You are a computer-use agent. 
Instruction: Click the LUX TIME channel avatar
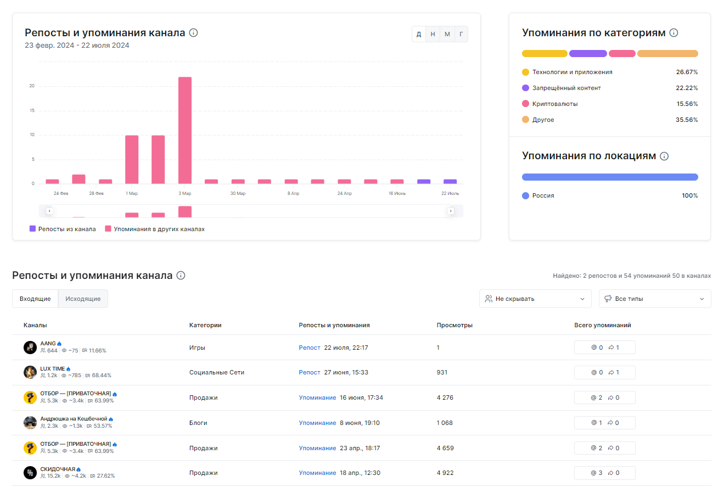[x=30, y=372]
